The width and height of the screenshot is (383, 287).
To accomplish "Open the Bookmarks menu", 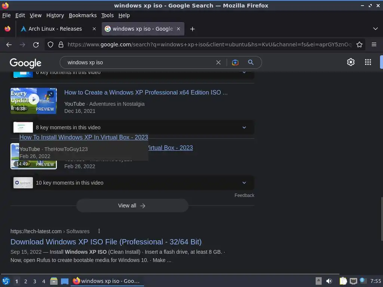I will pyautogui.click(x=83, y=15).
